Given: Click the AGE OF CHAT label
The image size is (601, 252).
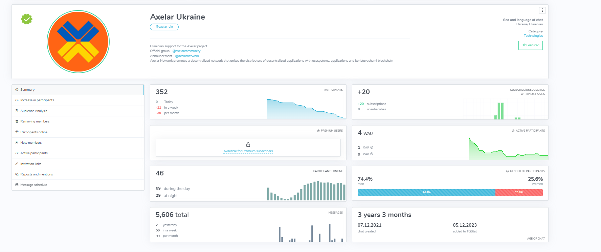Looking at the screenshot, I should click(x=536, y=239).
